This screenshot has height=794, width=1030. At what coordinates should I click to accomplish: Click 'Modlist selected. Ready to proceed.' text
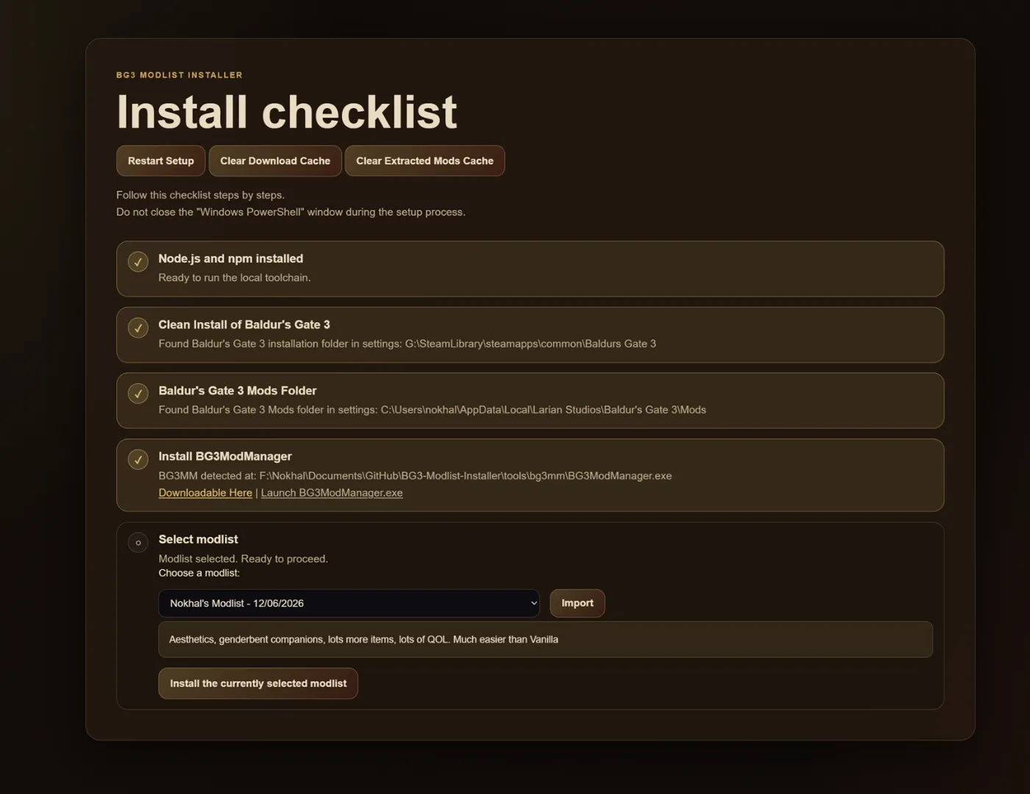[244, 559]
